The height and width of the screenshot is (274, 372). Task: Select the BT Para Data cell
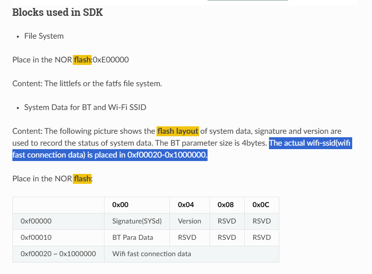pos(137,237)
